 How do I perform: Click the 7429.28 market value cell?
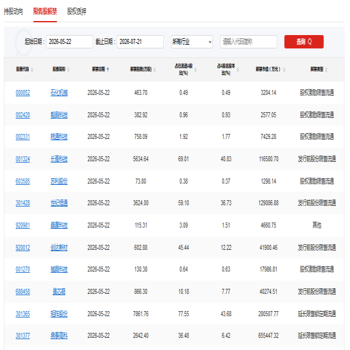click(269, 136)
